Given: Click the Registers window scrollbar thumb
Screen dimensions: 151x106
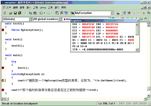Looking at the screenshot, I should [x=137, y=30].
